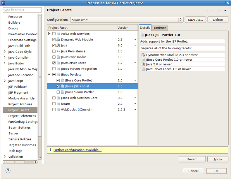Open Further configuration available link
This screenshot has height=179, width=231.
(77, 150)
